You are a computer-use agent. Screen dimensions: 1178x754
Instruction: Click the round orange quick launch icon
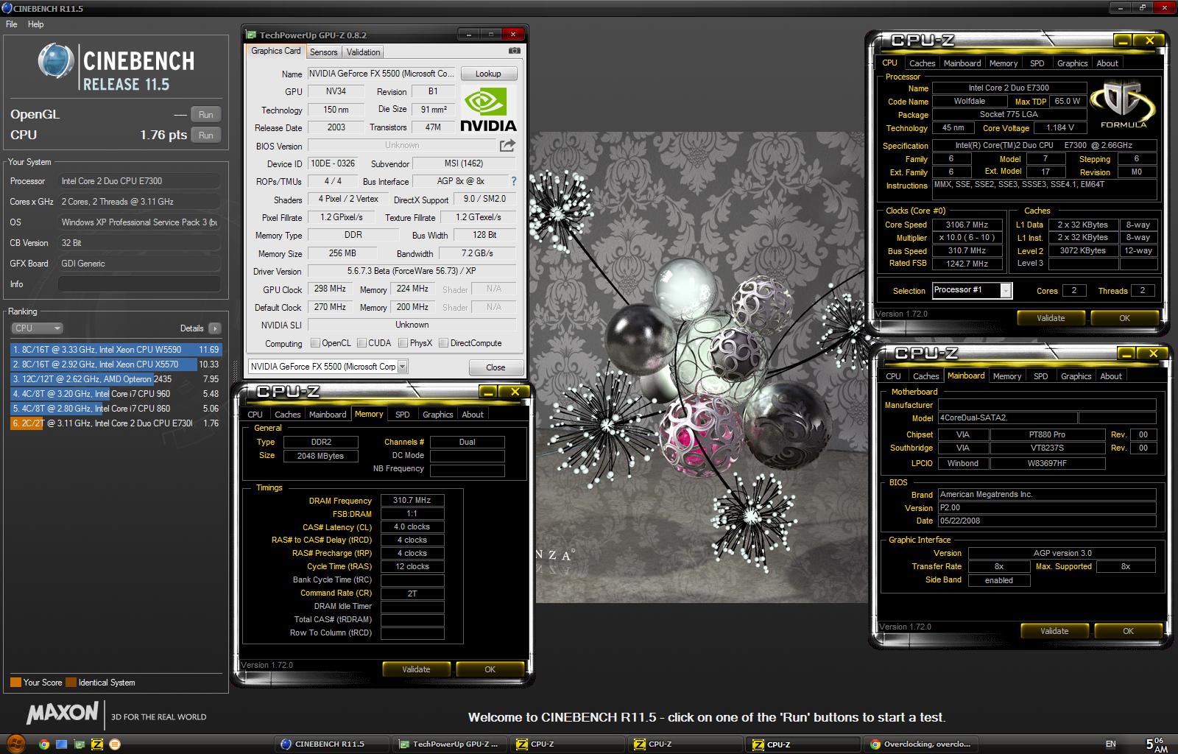tap(115, 744)
